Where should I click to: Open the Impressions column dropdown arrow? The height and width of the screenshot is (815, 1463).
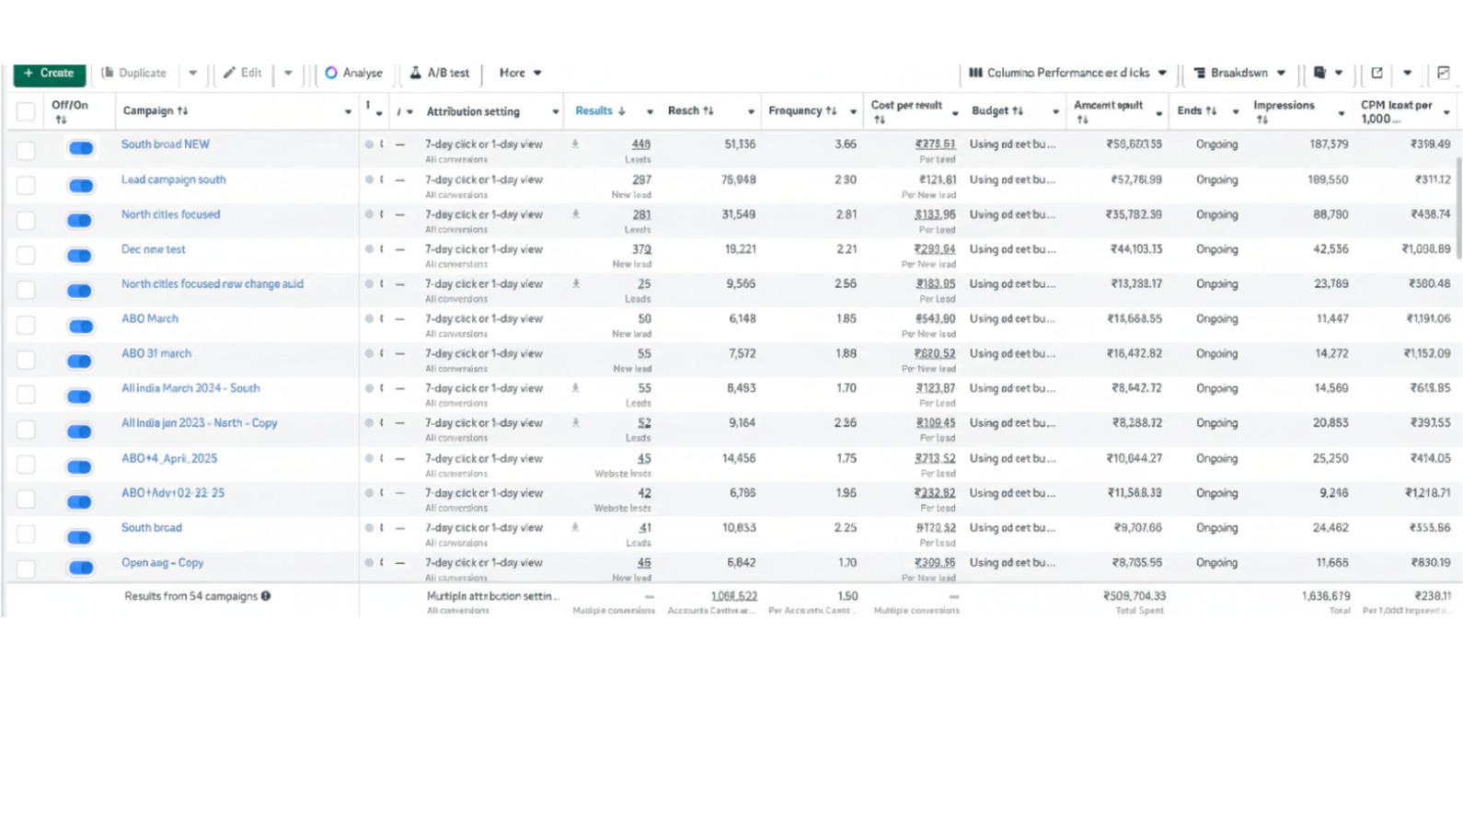click(1342, 113)
